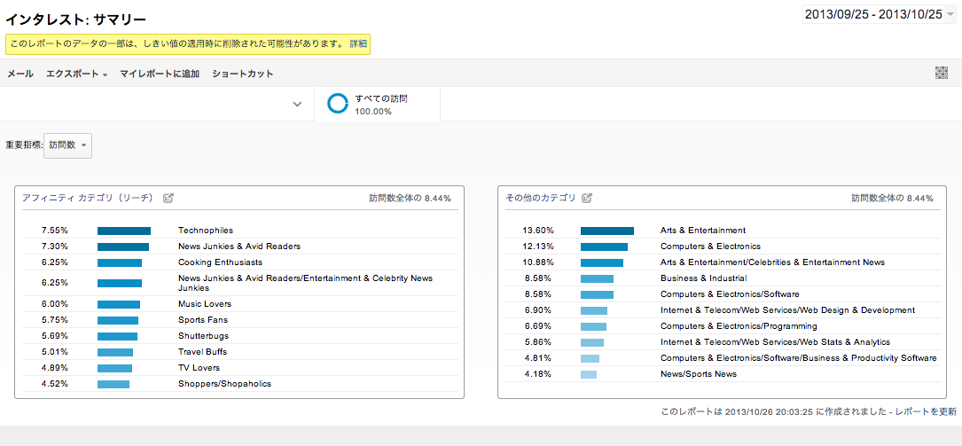Select News Junkies & Avid Readers at 7.30%
Image resolution: width=962 pixels, height=446 pixels.
(239, 246)
